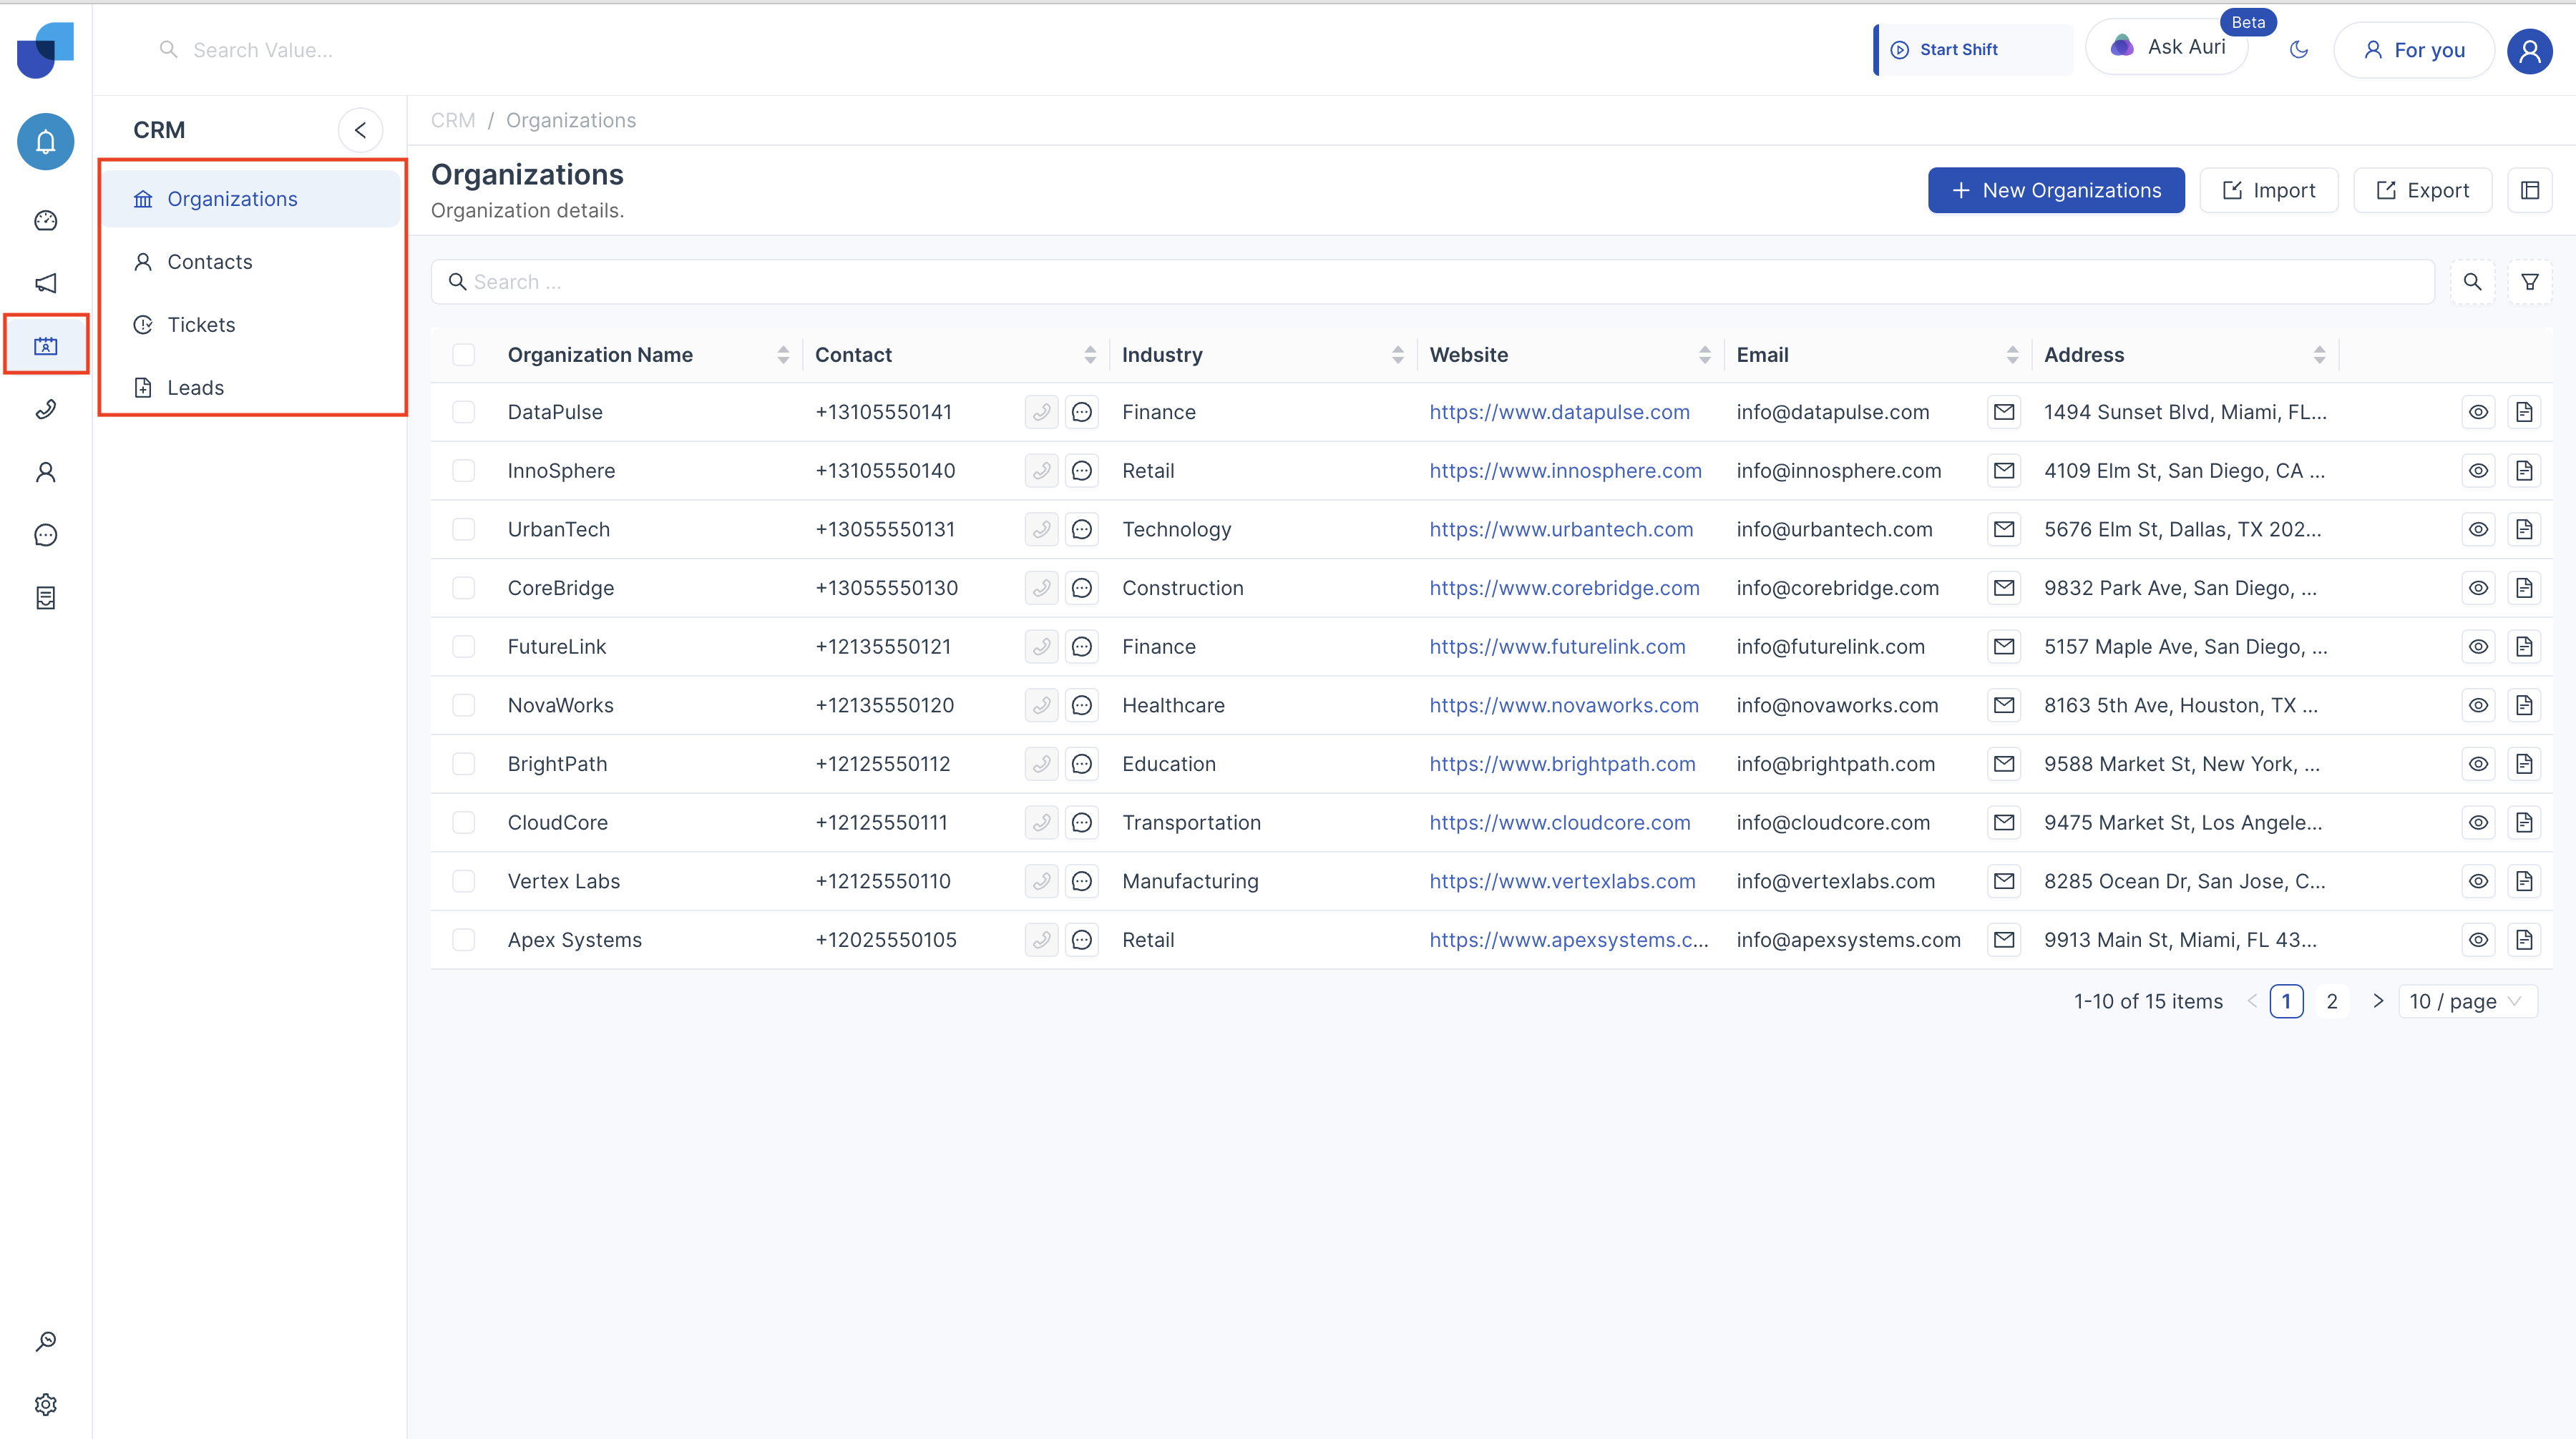Open the 10 / page size dropdown

pyautogui.click(x=2467, y=1001)
